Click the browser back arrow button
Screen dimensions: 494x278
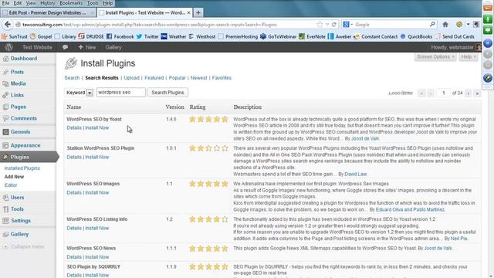(x=8, y=24)
